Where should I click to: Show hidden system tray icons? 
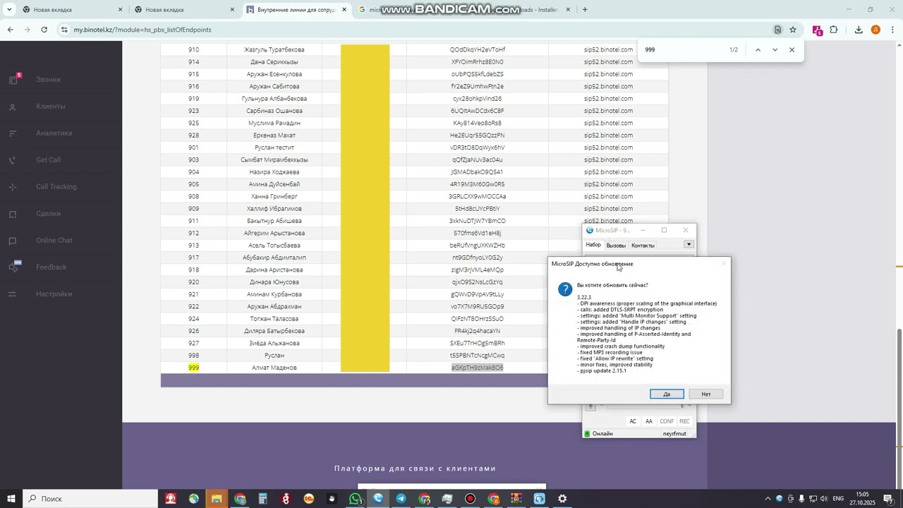pos(768,499)
